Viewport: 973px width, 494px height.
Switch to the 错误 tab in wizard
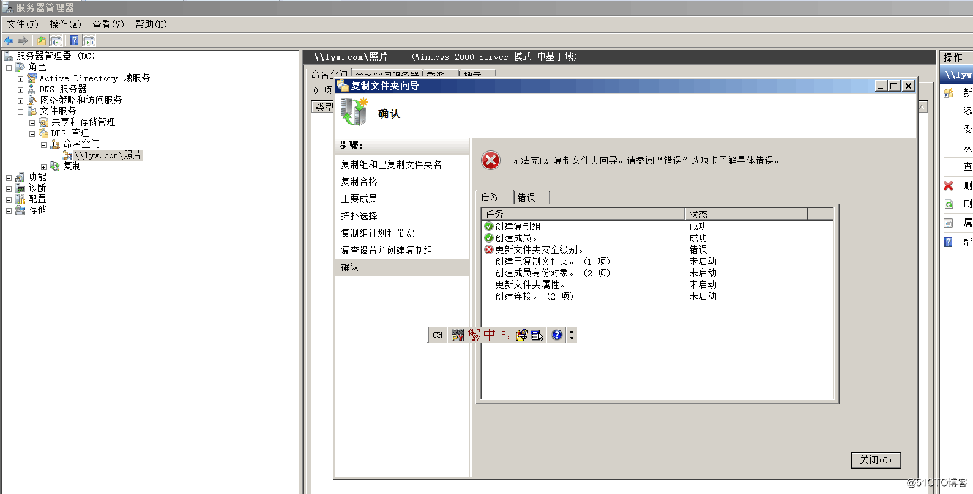click(x=532, y=197)
